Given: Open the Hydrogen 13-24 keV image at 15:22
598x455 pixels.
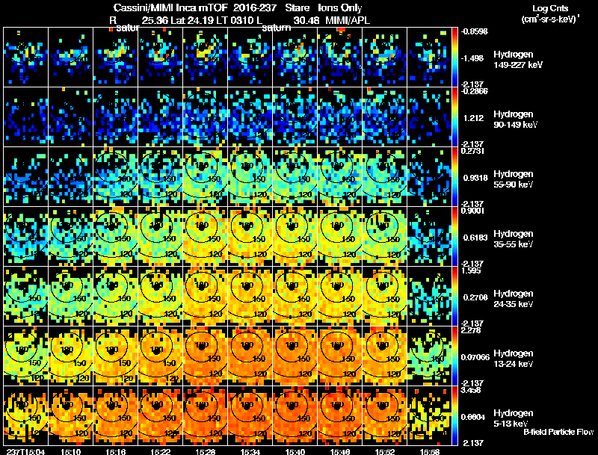Looking at the screenshot, I should 161,356.
